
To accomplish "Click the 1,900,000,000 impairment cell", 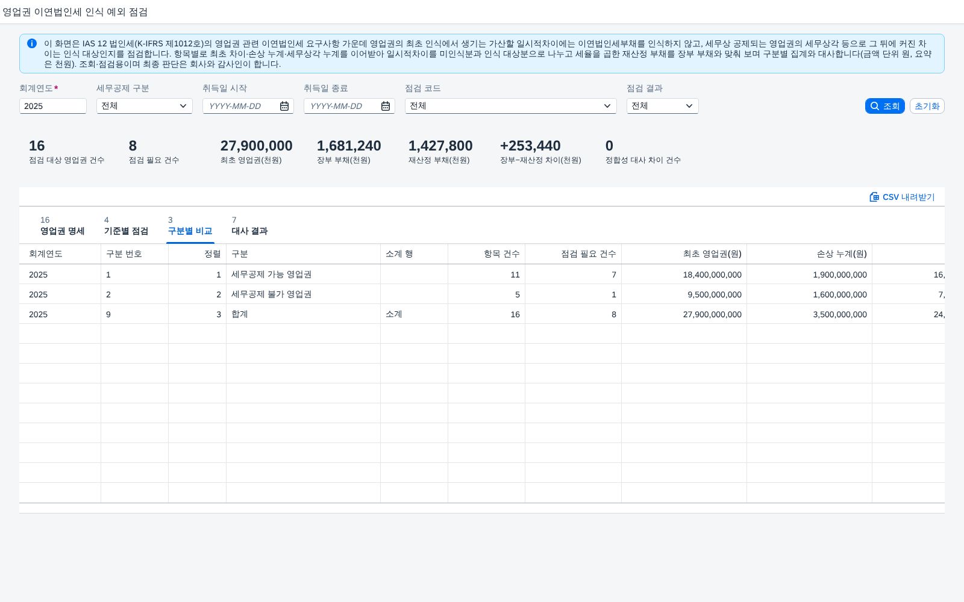I will click(810, 275).
